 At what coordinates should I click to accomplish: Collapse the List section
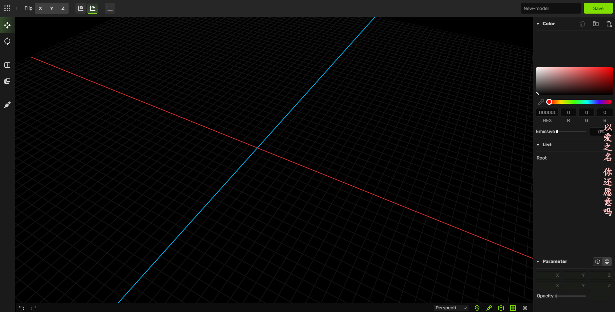pos(538,145)
